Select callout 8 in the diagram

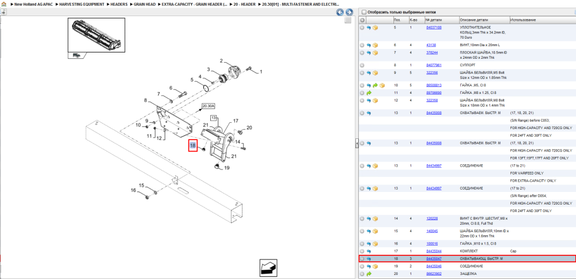(146, 100)
